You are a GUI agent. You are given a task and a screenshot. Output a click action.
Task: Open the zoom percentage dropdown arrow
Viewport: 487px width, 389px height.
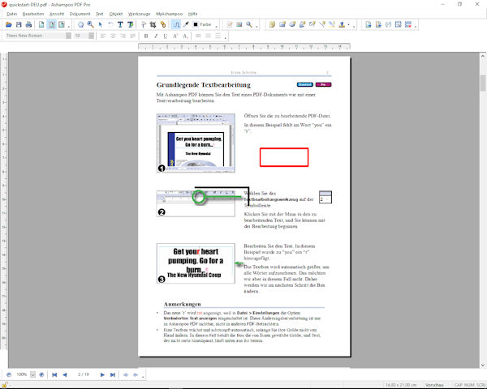(x=33, y=374)
